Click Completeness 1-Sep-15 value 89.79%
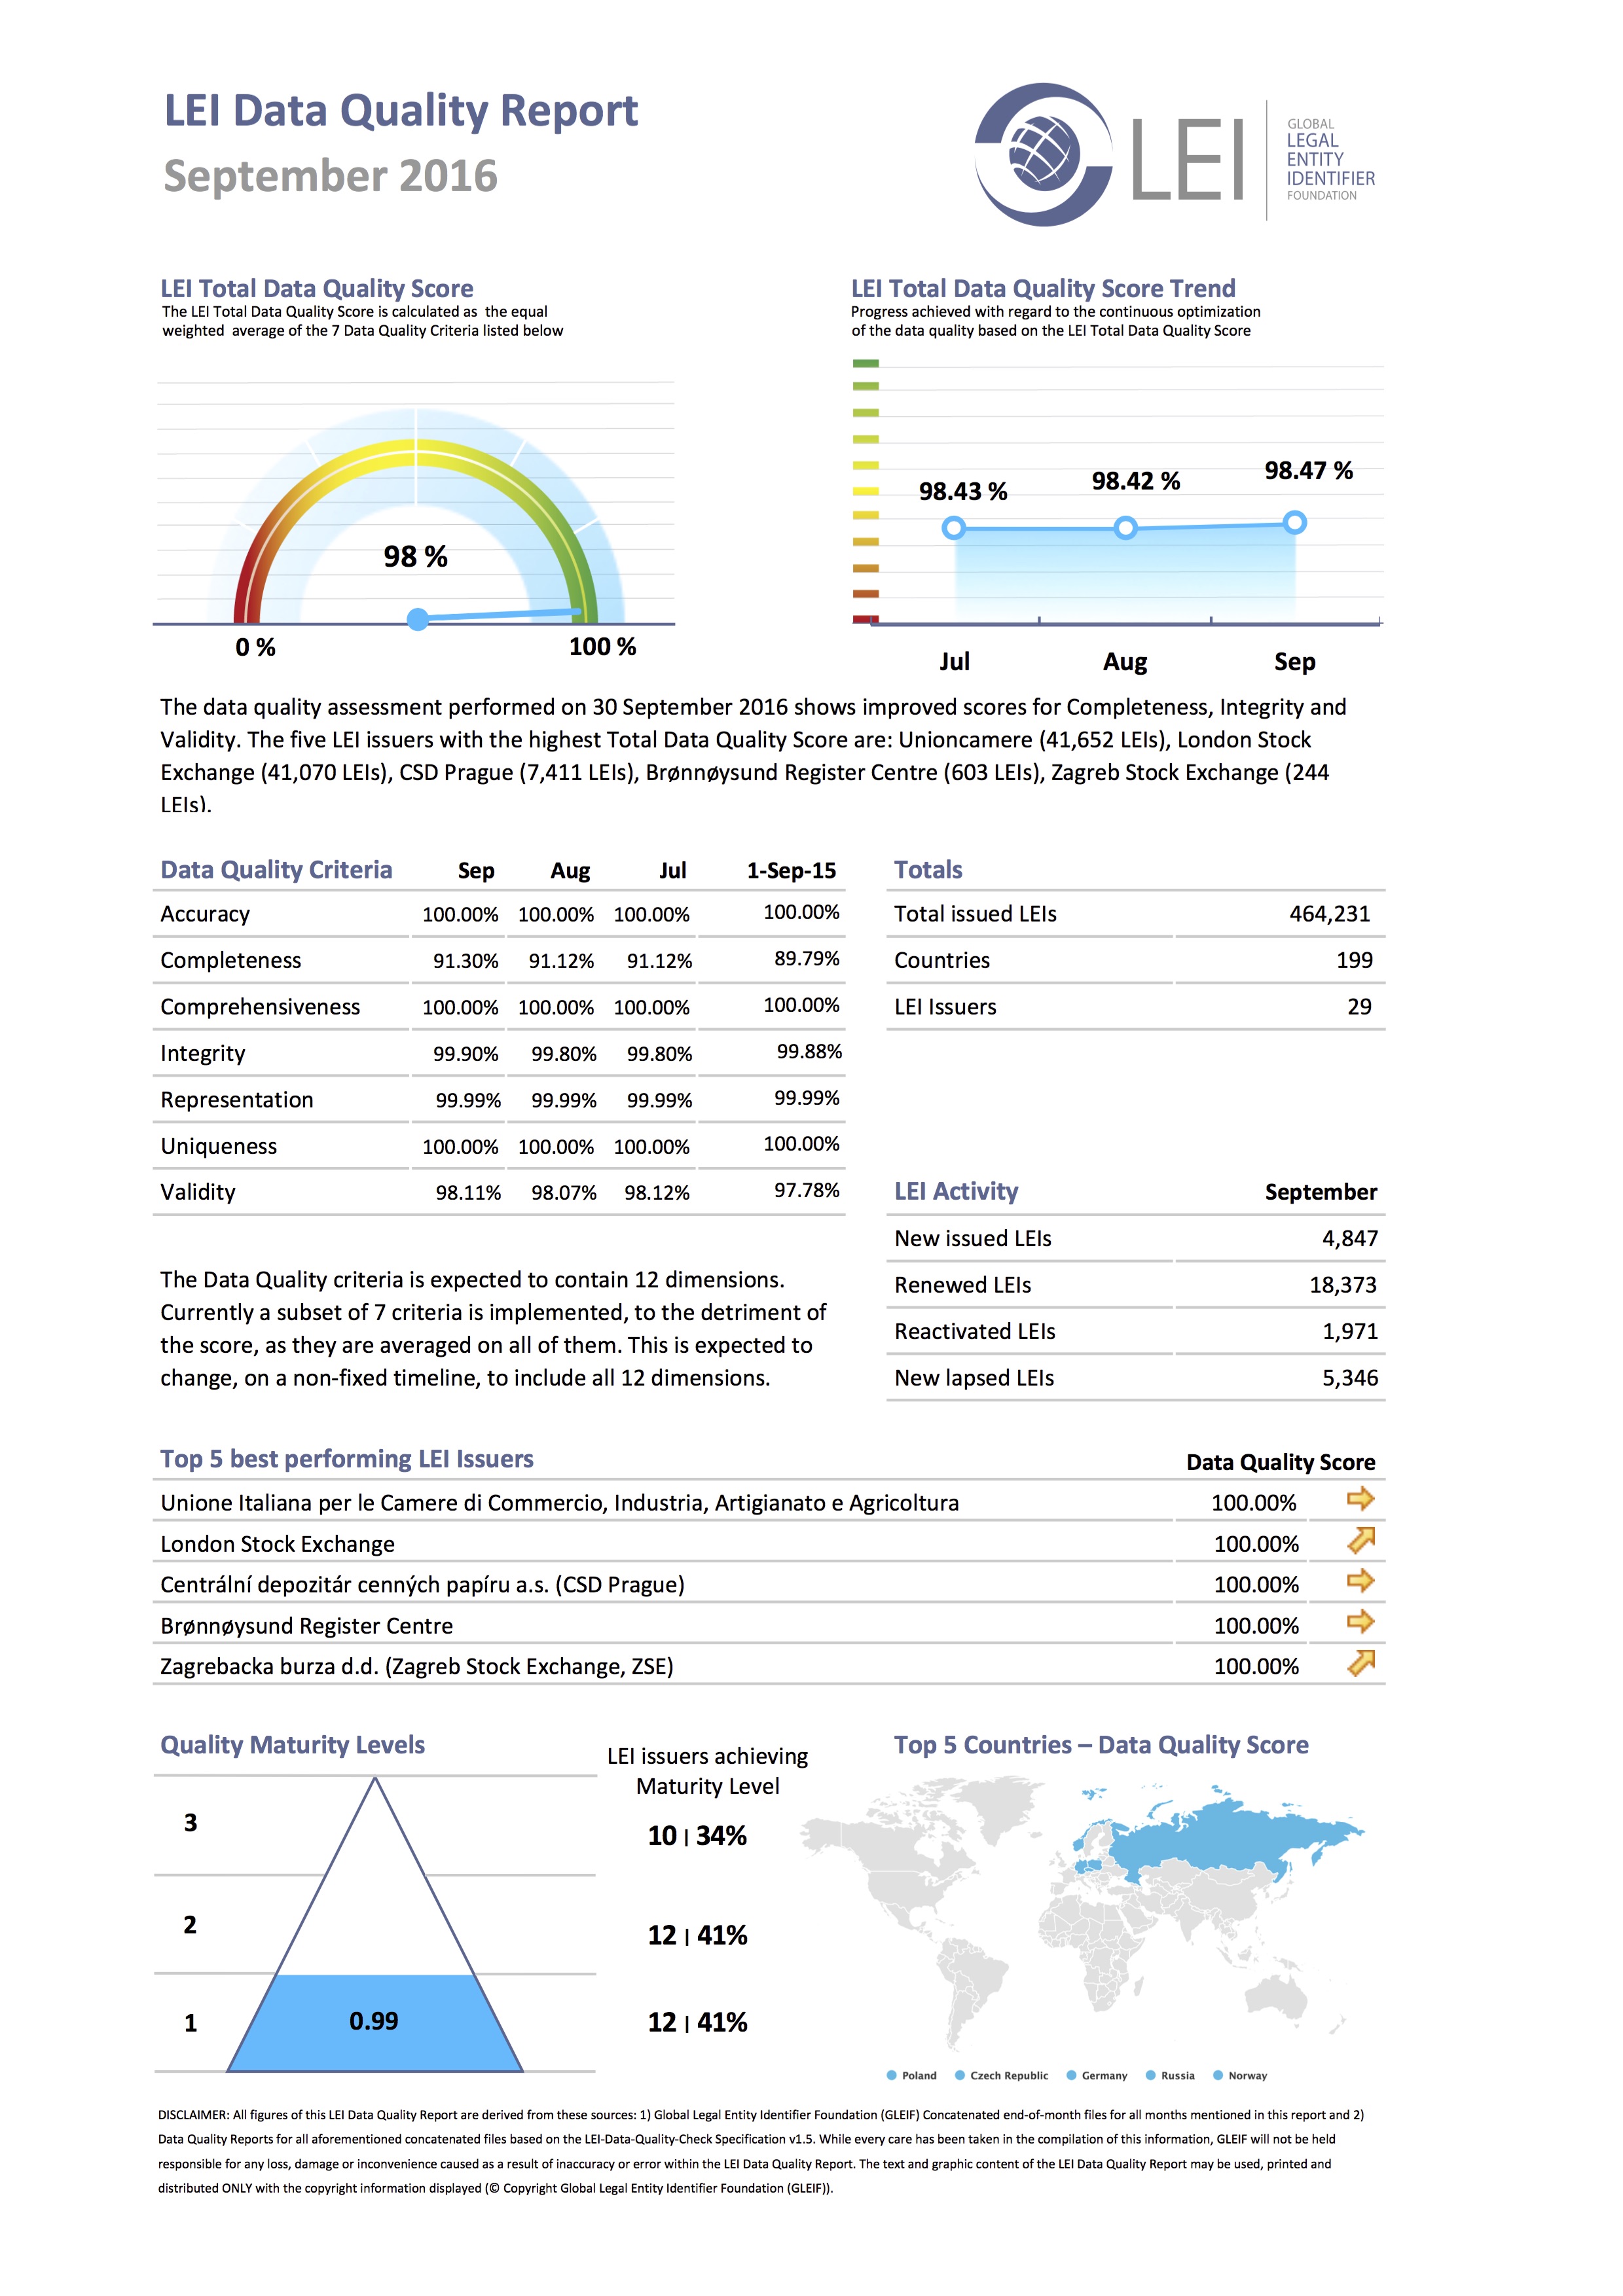This screenshot has height=2296, width=1623. 807,959
